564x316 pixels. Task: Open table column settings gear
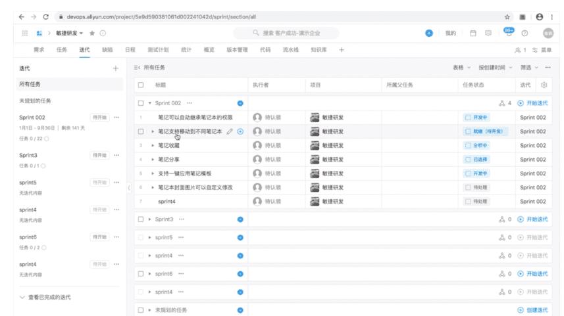pos(544,85)
